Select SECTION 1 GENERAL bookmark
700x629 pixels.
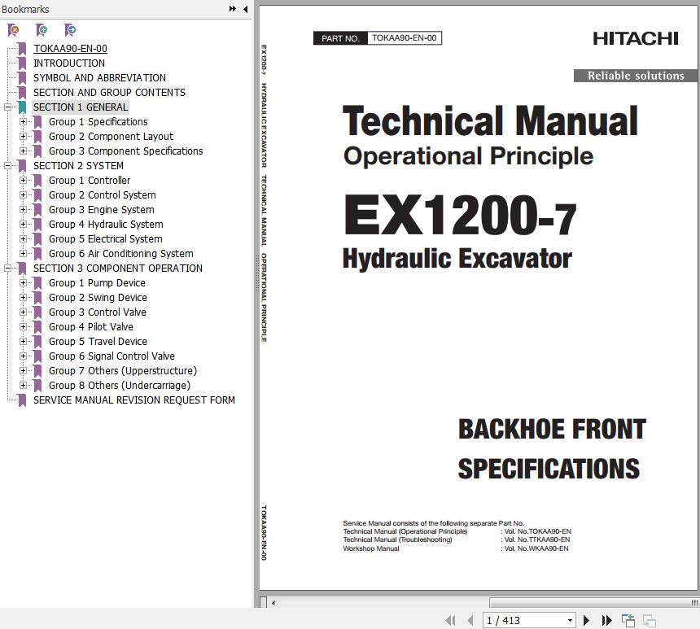pos(81,107)
